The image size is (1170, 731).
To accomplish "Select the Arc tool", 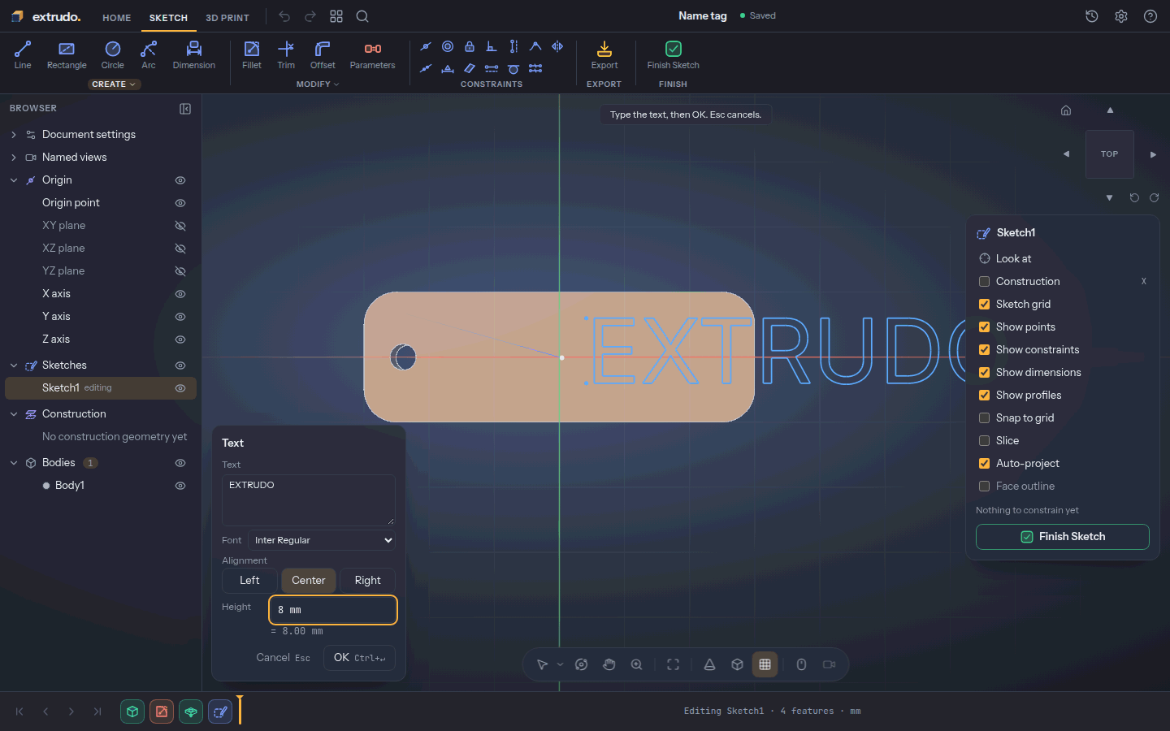I will coord(149,55).
